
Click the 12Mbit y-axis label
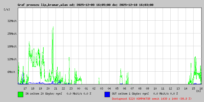pos(12,59)
